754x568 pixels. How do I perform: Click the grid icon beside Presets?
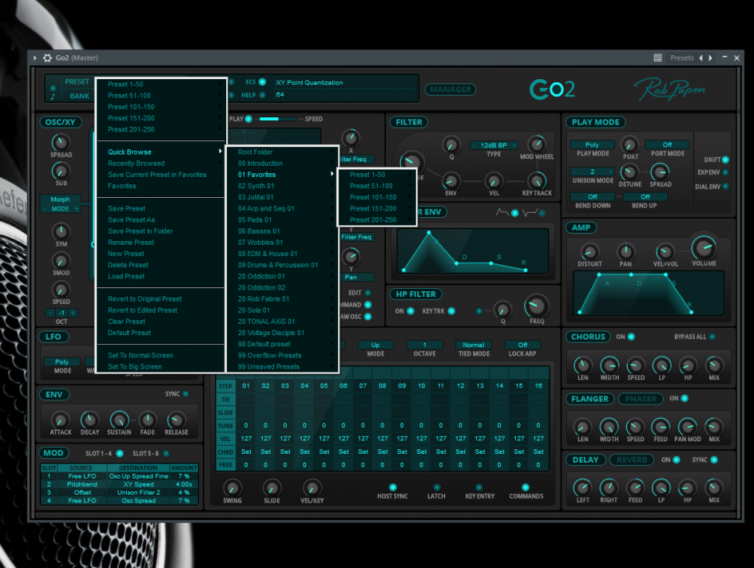658,57
